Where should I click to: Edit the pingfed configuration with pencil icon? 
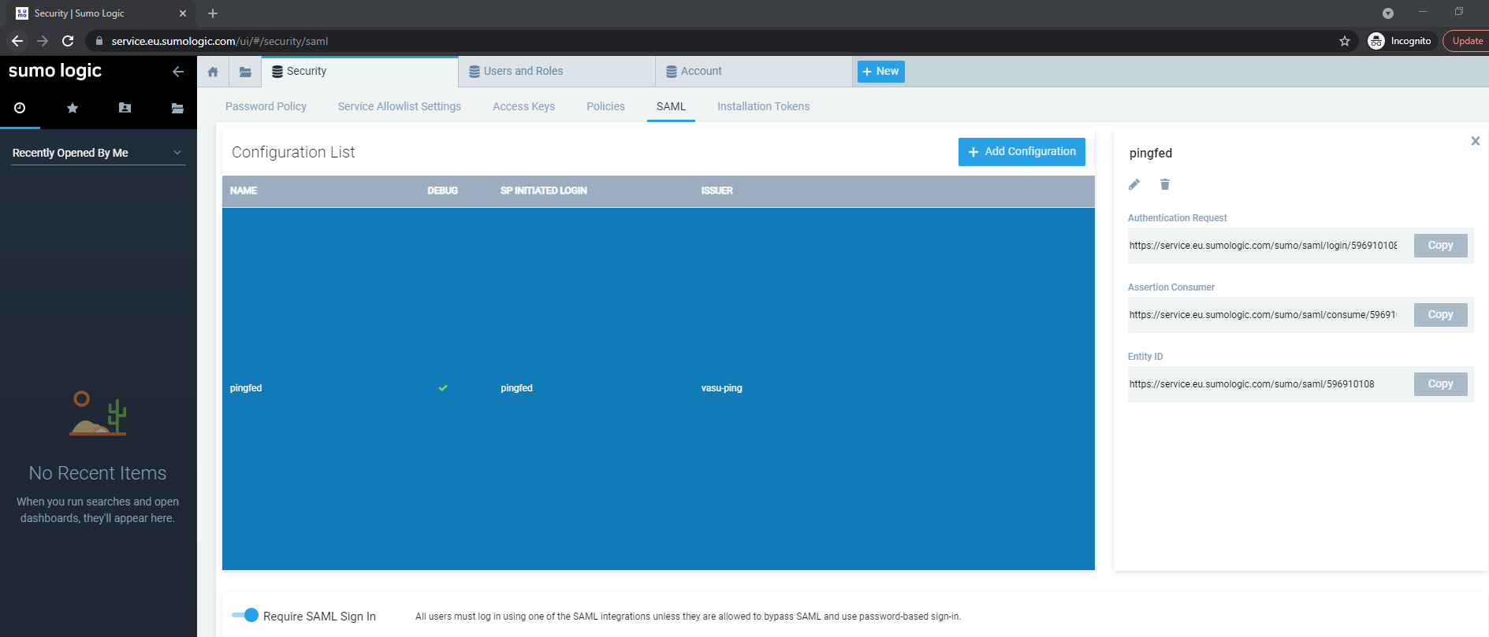(1134, 184)
